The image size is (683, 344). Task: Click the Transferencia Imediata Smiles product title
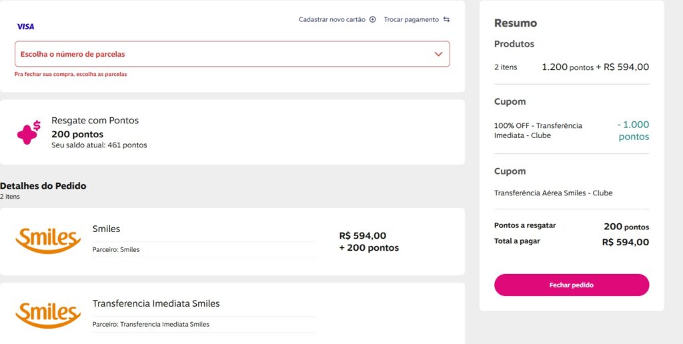click(156, 303)
